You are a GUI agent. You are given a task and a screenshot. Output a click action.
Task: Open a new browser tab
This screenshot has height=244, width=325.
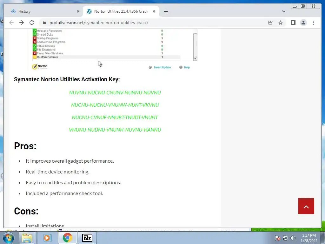[166, 11]
